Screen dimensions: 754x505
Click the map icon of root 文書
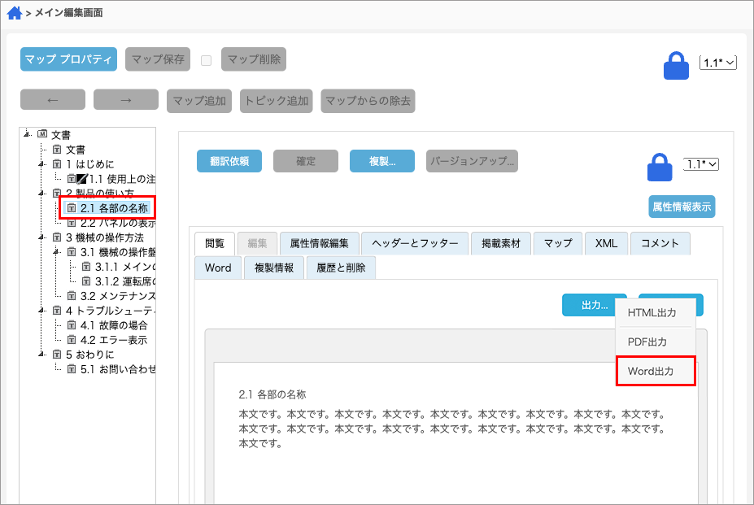[42, 134]
